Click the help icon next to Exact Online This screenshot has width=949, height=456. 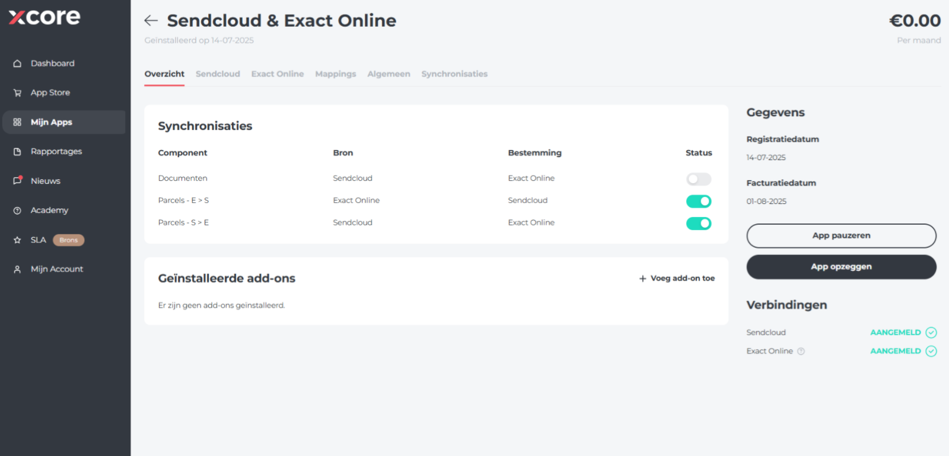point(801,351)
